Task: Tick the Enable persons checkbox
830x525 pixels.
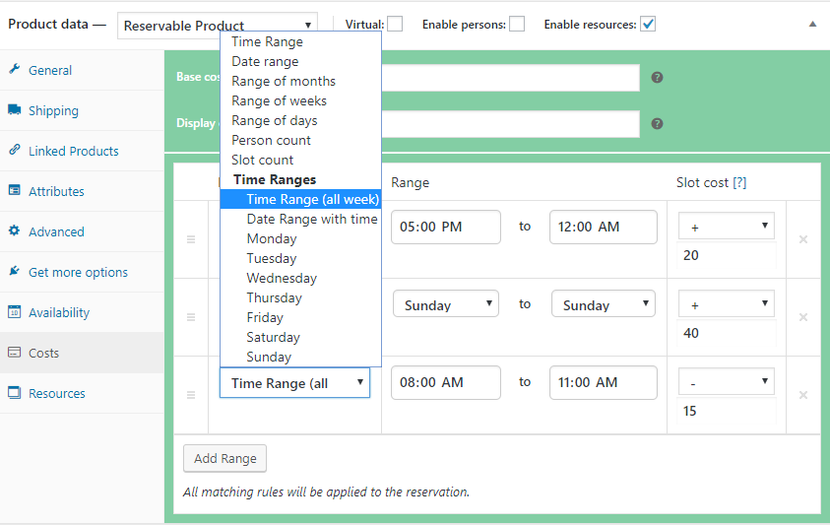Action: (517, 25)
